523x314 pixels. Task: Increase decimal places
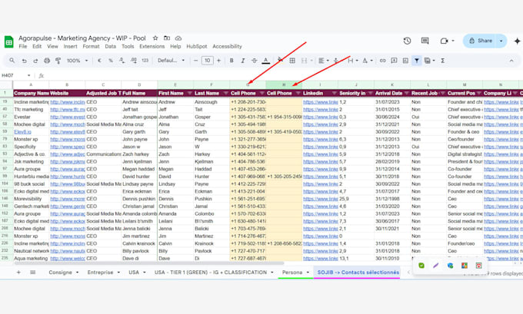(133, 61)
